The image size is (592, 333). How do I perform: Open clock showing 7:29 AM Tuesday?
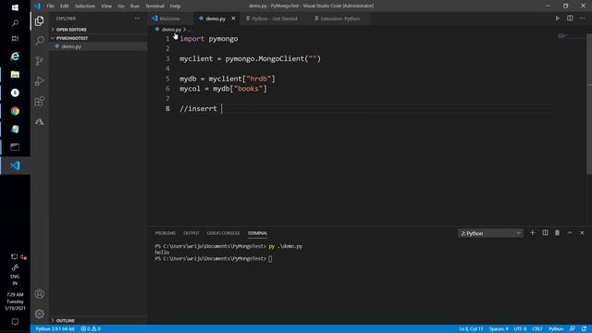[15, 302]
